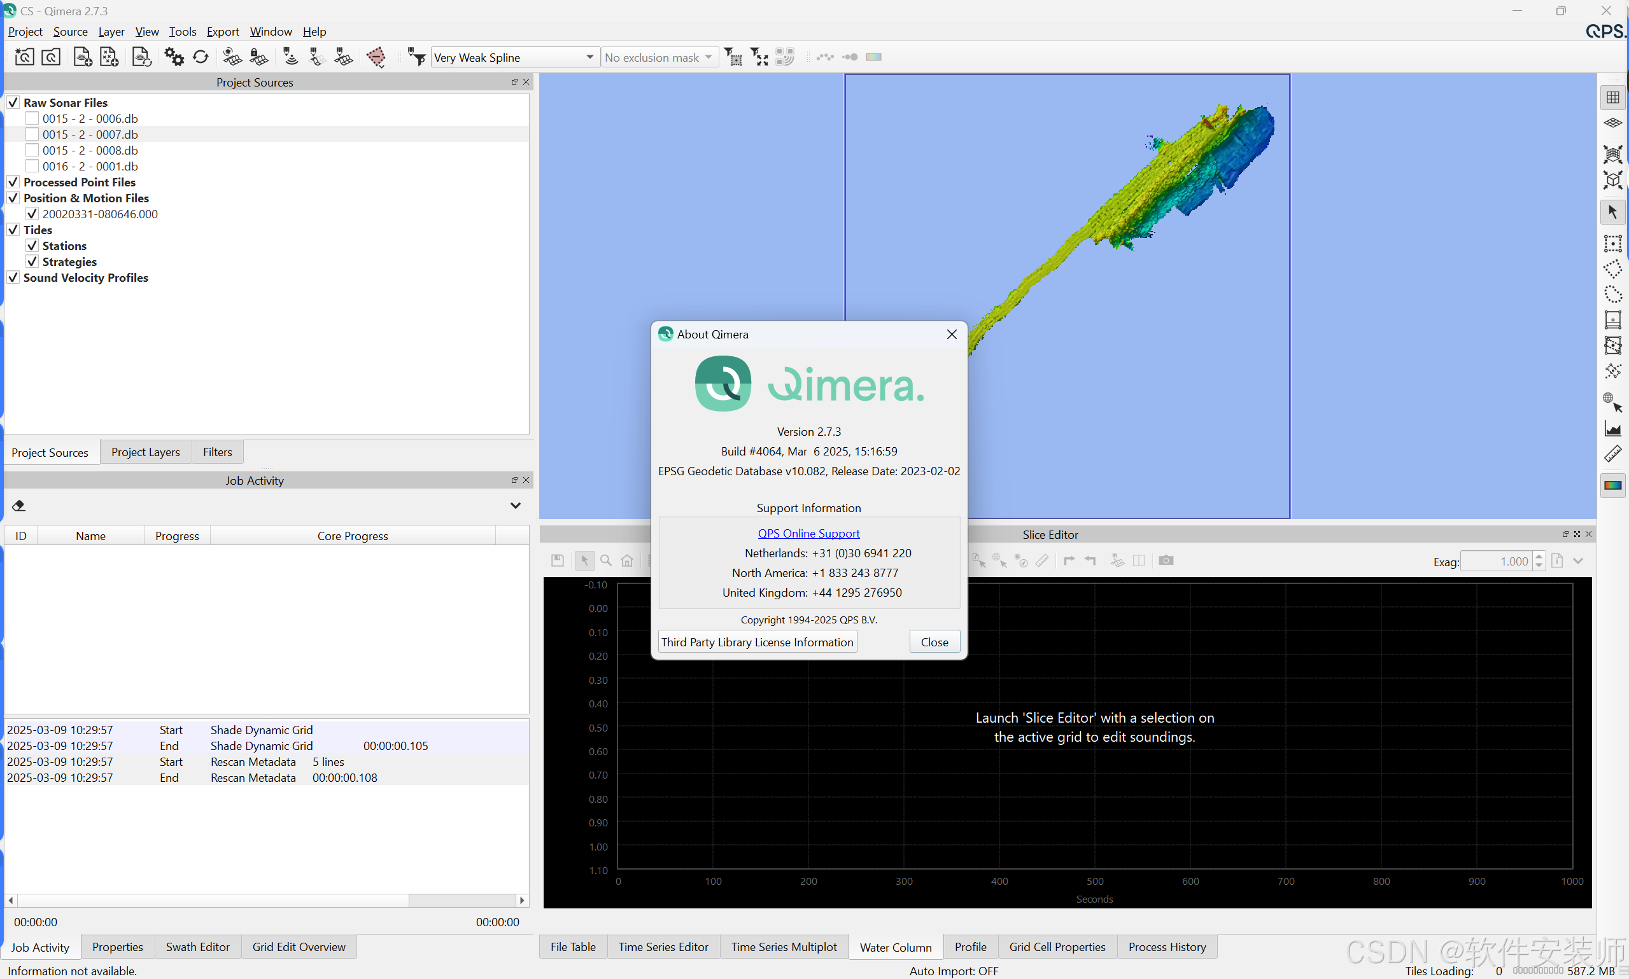Viewport: 1629px width, 979px height.
Task: Uncheck the Stations checkbox under Tides
Action: (x=32, y=246)
